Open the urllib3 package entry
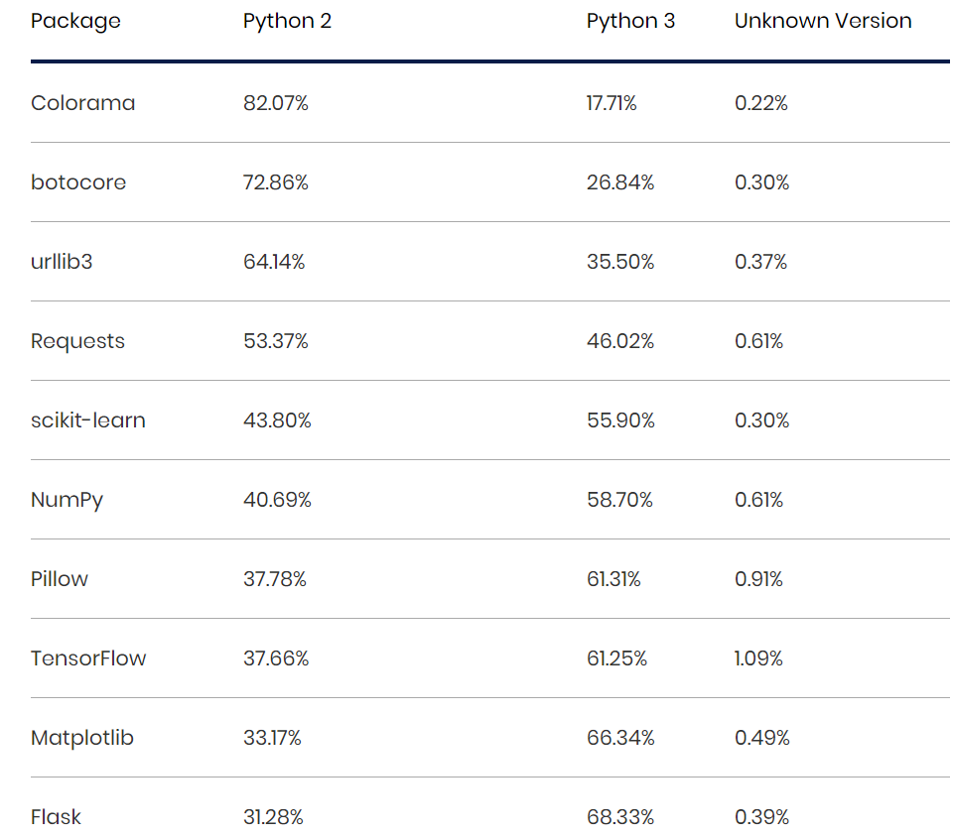The width and height of the screenshot is (953, 837). (x=62, y=262)
